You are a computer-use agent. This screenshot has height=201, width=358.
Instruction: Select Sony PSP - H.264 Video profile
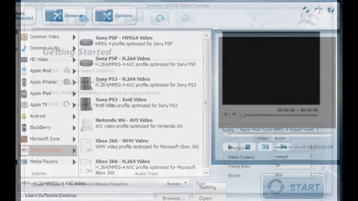pos(140,61)
